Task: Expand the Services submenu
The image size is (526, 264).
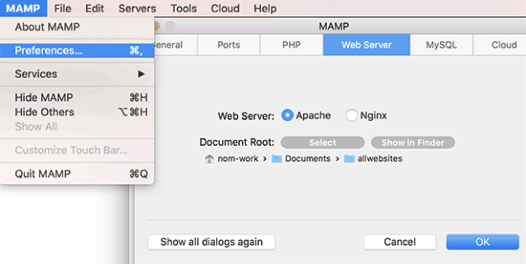Action: tap(77, 74)
